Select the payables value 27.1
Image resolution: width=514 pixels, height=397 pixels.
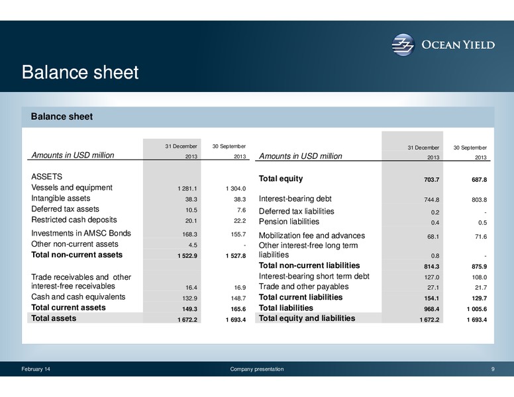coord(433,288)
